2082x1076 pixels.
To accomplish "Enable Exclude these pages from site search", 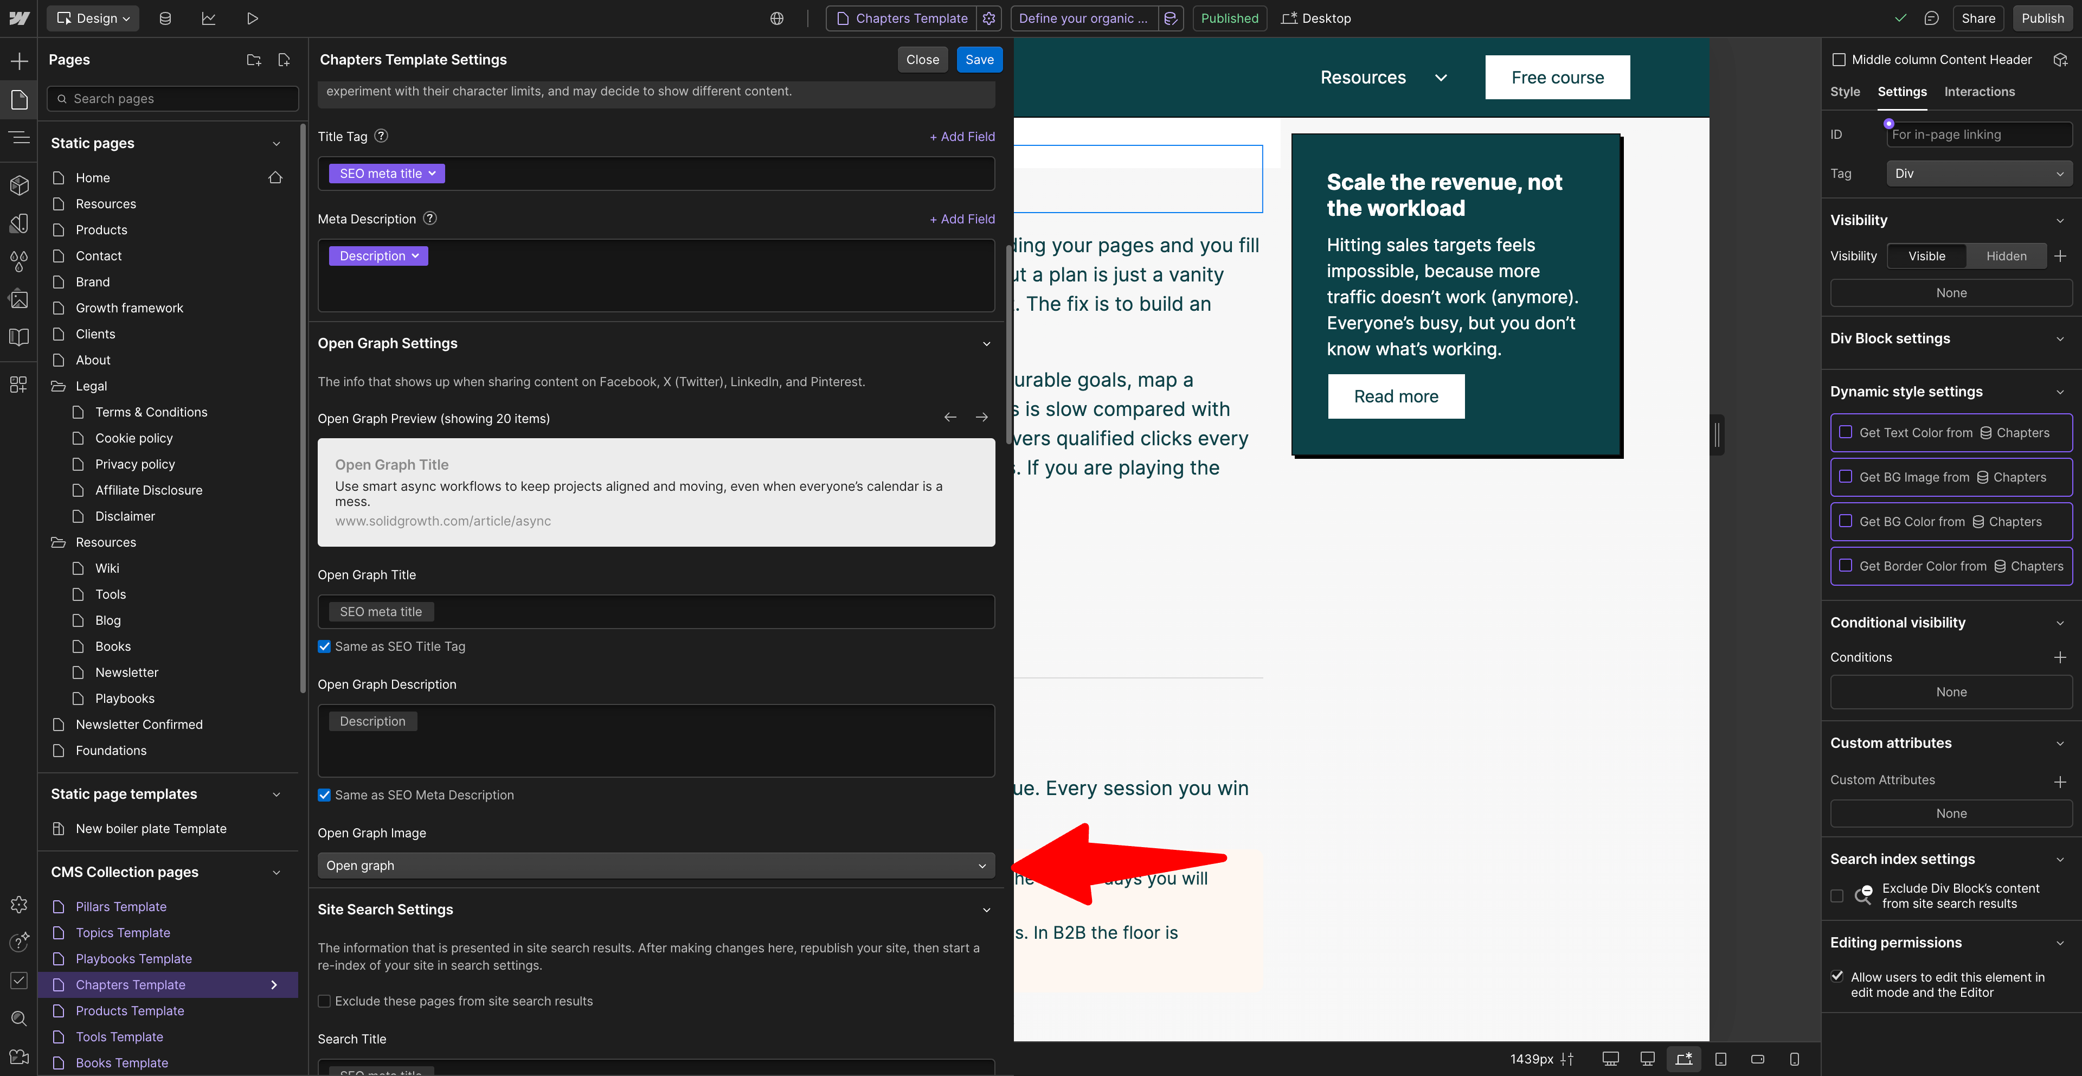I will (324, 1001).
